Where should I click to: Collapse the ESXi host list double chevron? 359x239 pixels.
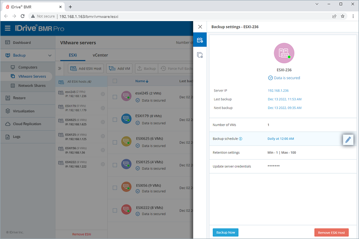coord(59,69)
